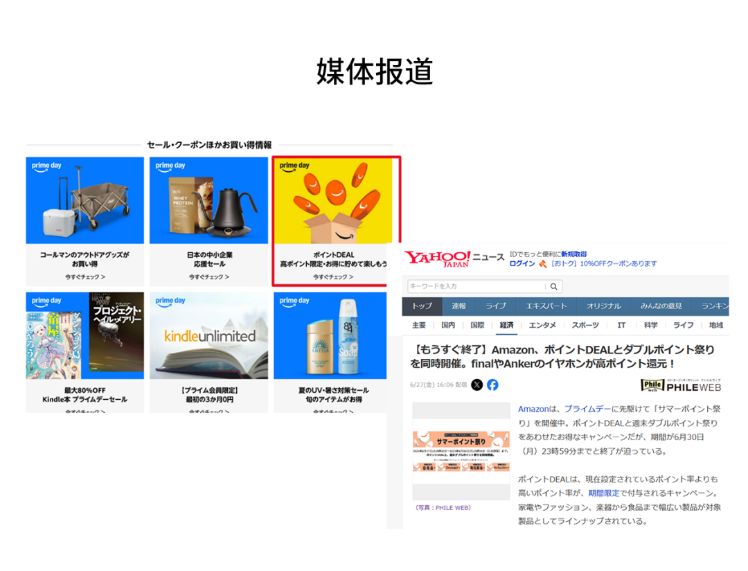This screenshot has height=571, width=748.
Task: Share article via X icon
Action: [x=477, y=385]
